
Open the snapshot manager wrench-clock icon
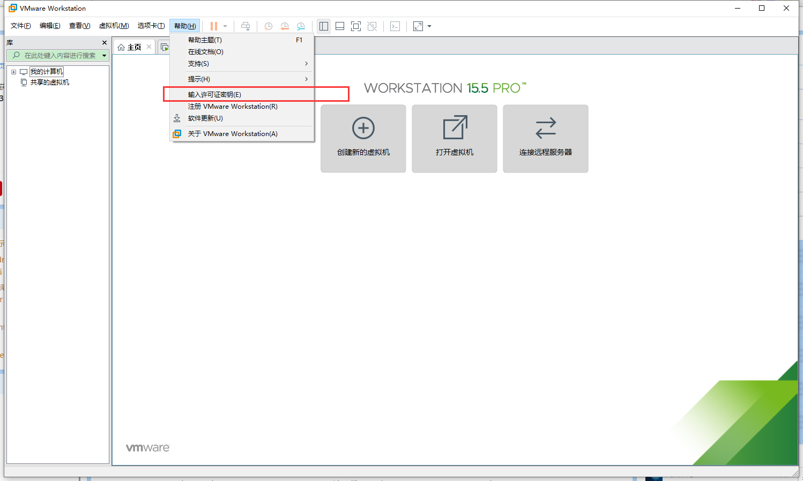click(301, 26)
